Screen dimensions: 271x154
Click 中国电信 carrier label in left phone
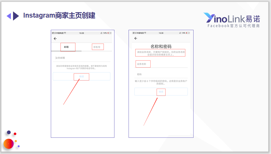pyautogui.click(x=60, y=33)
